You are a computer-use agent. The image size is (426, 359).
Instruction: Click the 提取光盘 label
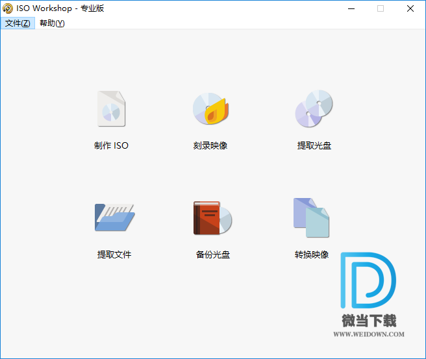pos(314,145)
